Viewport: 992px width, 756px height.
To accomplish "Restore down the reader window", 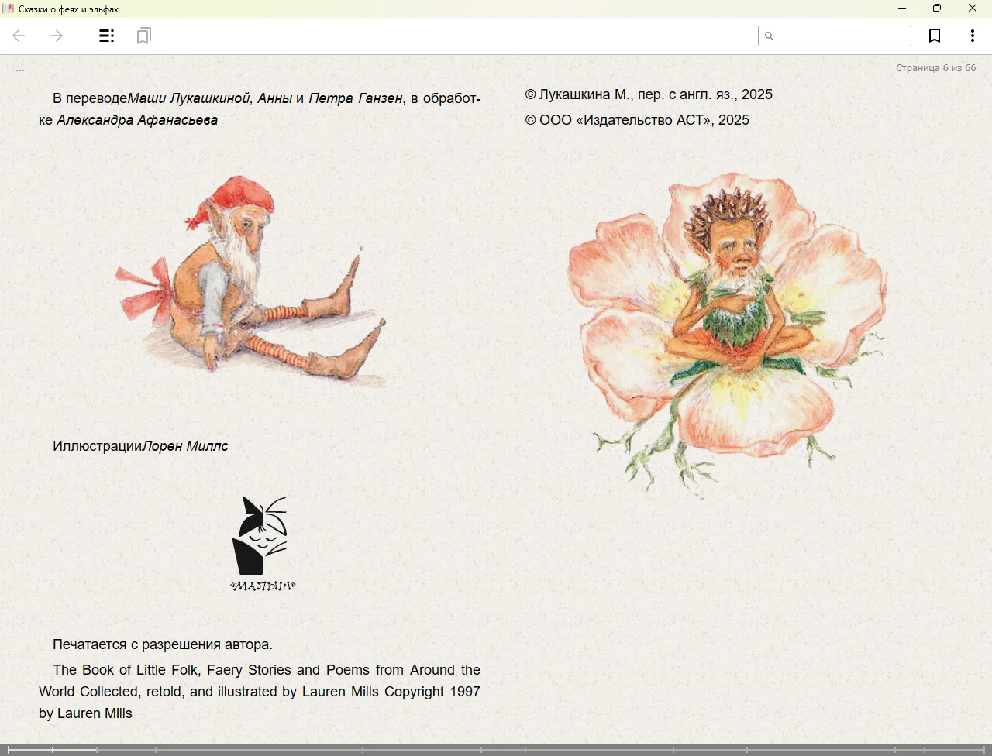I will point(937,9).
